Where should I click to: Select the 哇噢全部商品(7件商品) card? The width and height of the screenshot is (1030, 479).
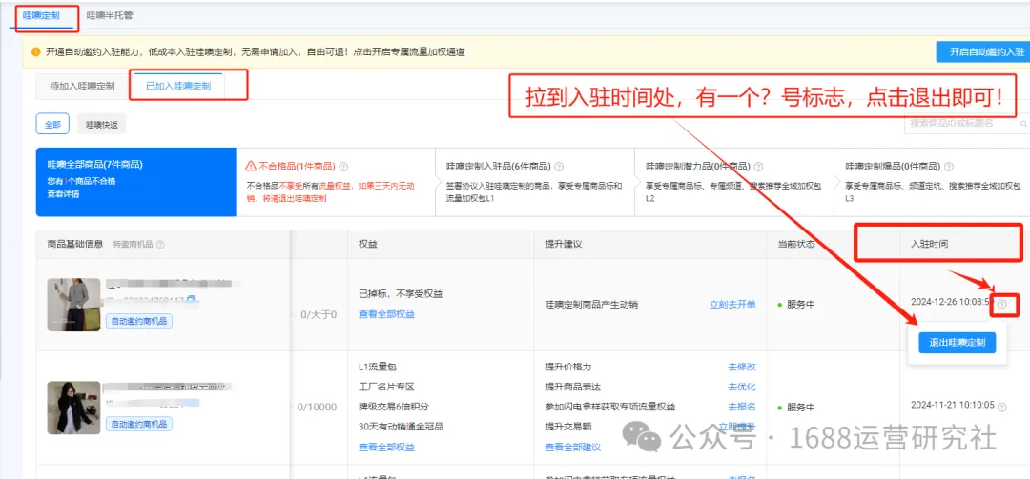pos(136,182)
